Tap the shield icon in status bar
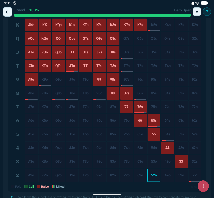The height and width of the screenshot is (198, 214). pyautogui.click(x=15, y=3)
